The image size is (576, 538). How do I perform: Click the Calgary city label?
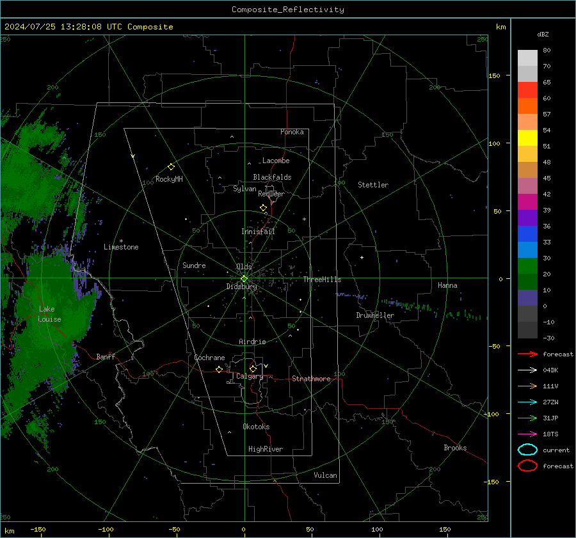tap(250, 376)
